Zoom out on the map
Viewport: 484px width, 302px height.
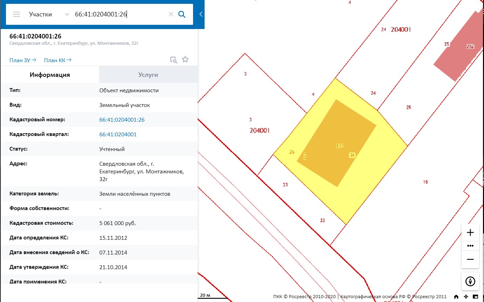(470, 259)
